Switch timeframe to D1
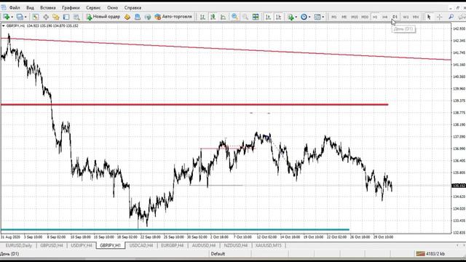 [x=395, y=17]
